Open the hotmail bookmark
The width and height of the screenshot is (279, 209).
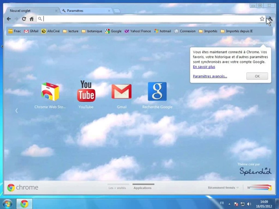click(x=162, y=31)
